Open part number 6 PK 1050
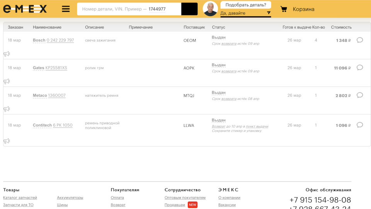371x209 pixels. click(x=63, y=125)
